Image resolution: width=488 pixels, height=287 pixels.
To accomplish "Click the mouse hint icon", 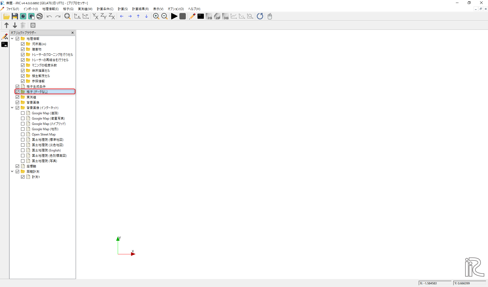I will (x=270, y=16).
